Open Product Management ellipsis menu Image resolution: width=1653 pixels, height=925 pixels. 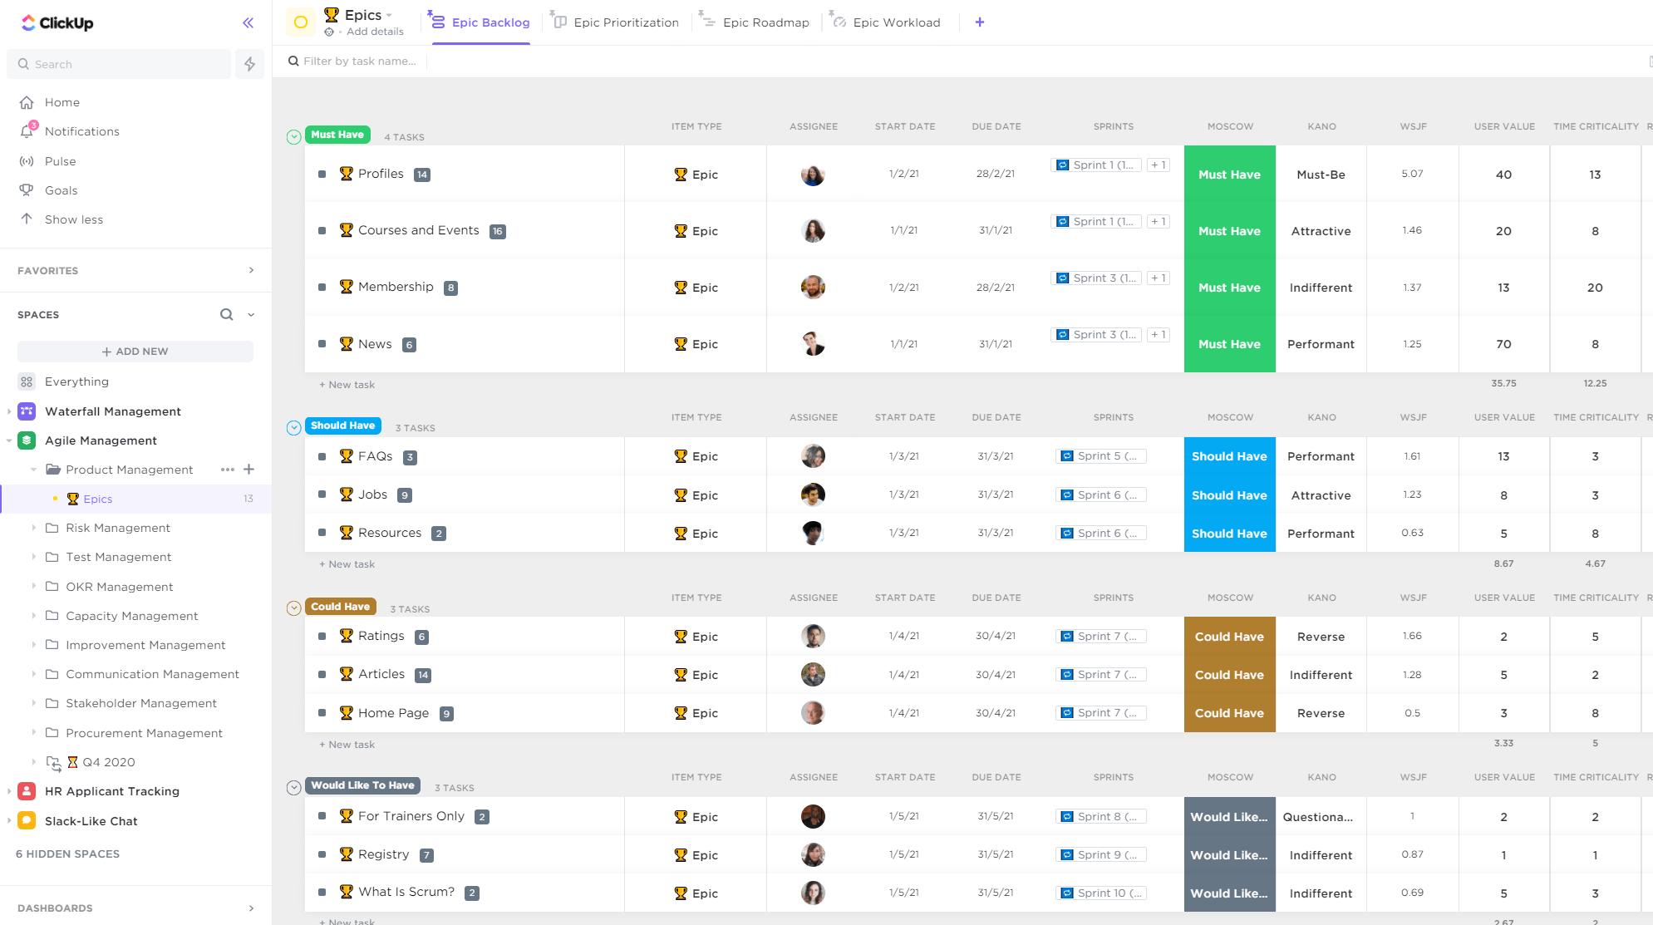[x=227, y=470]
